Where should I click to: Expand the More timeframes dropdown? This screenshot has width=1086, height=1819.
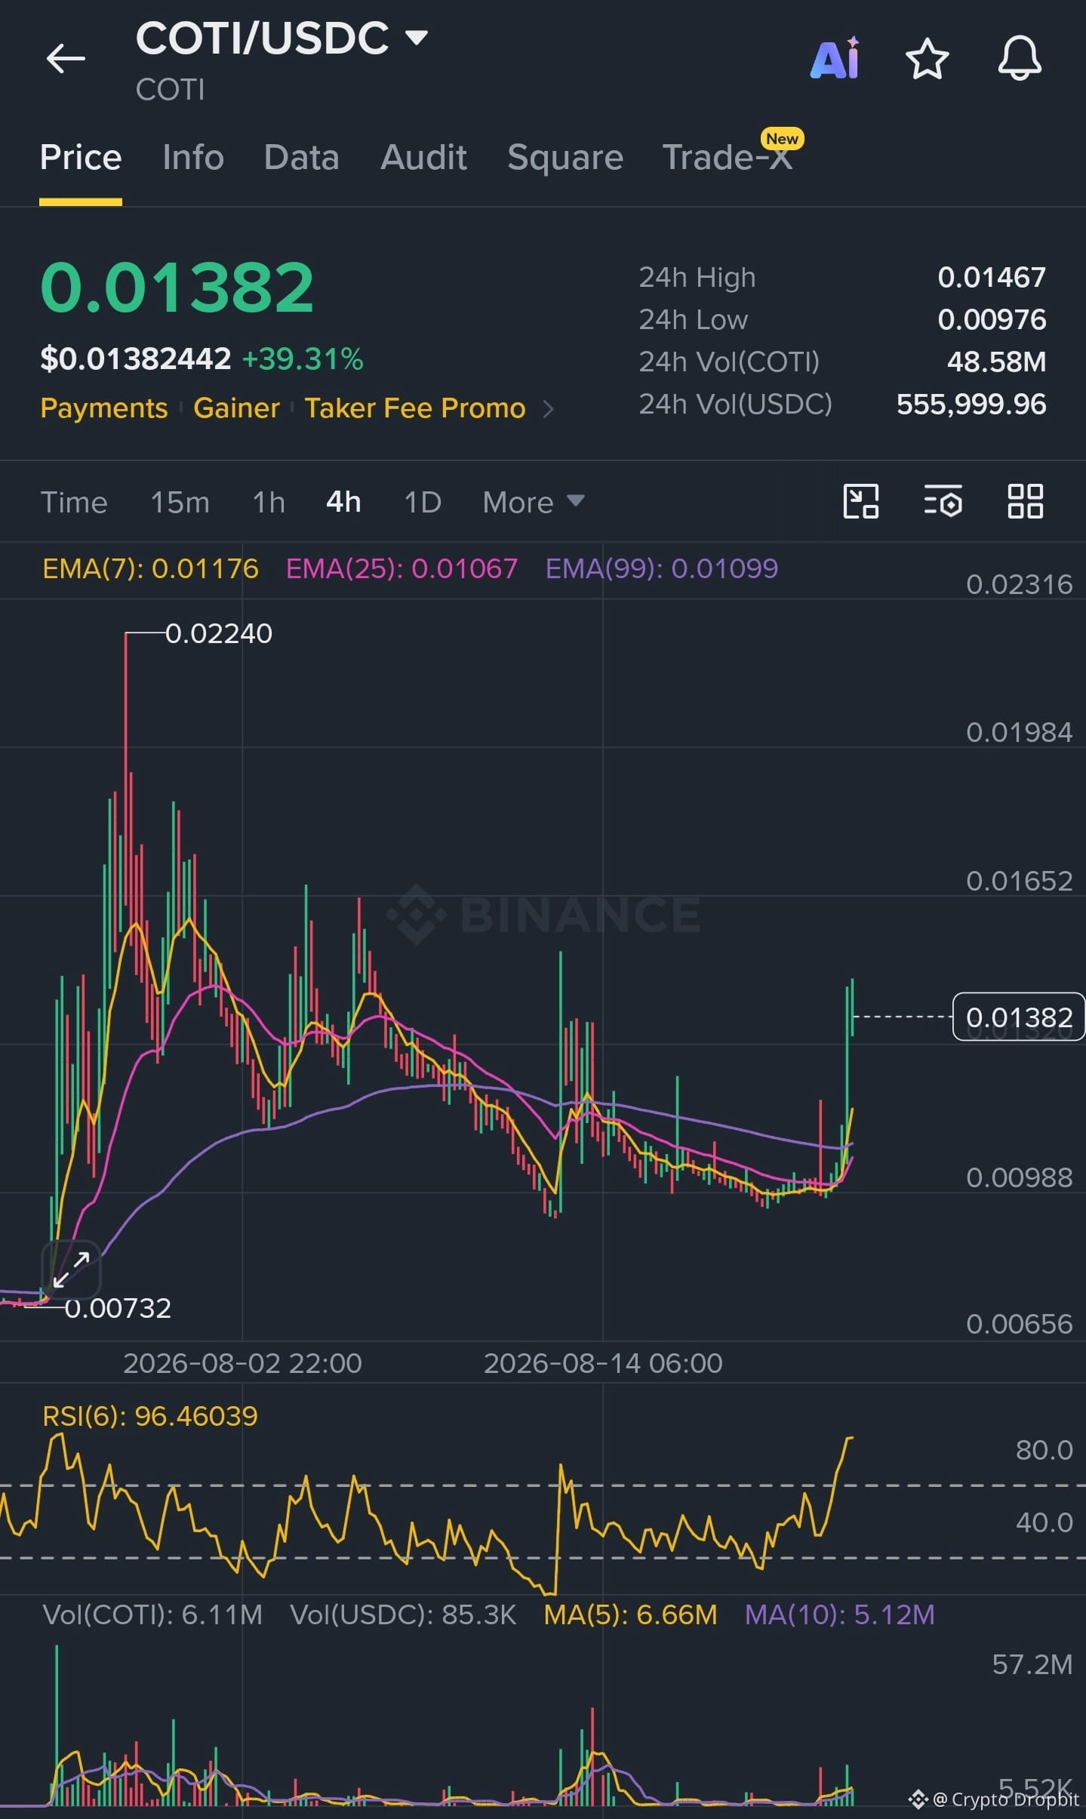[x=534, y=502]
